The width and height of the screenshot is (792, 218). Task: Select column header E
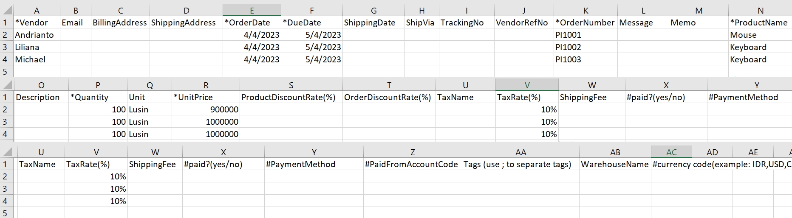252,11
